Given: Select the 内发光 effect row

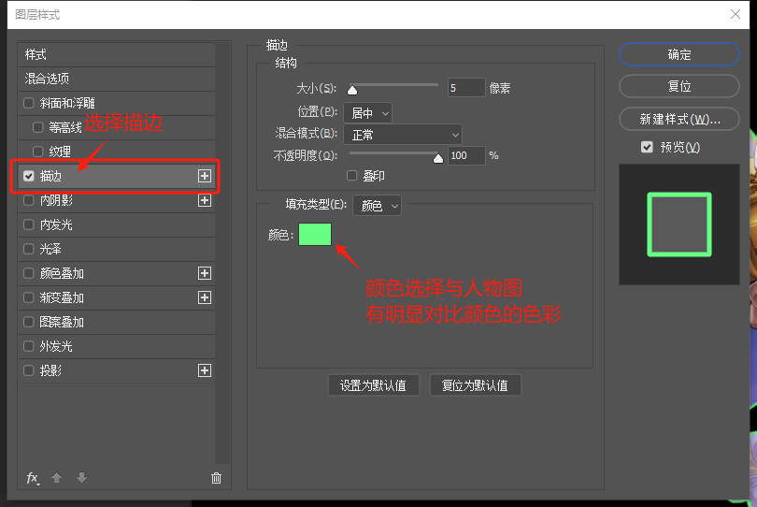Looking at the screenshot, I should (117, 225).
